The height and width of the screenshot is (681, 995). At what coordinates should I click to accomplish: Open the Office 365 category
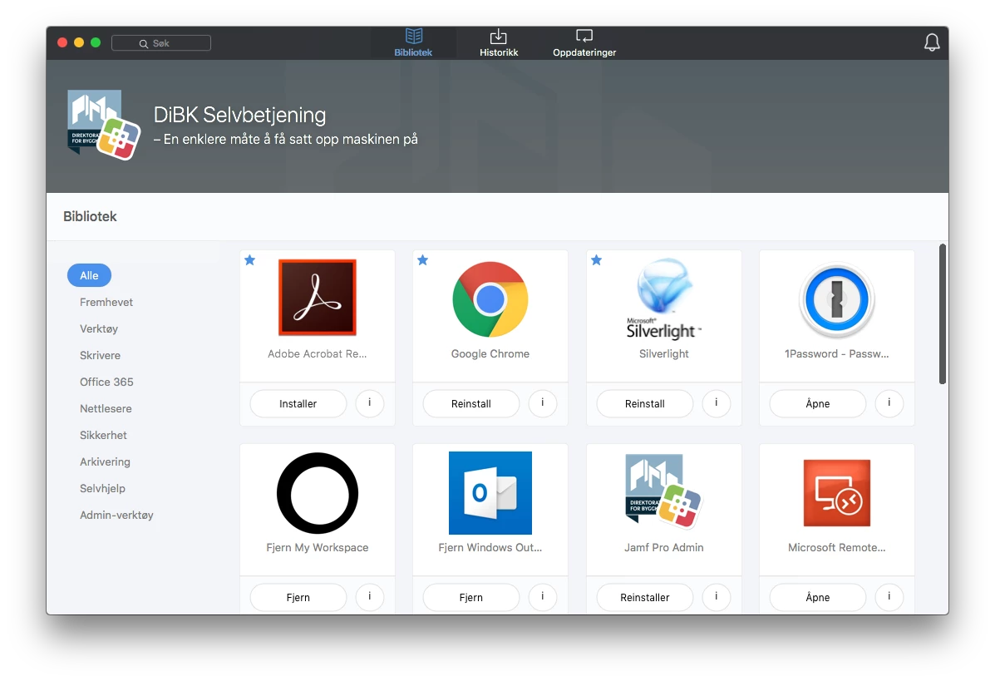pos(106,382)
